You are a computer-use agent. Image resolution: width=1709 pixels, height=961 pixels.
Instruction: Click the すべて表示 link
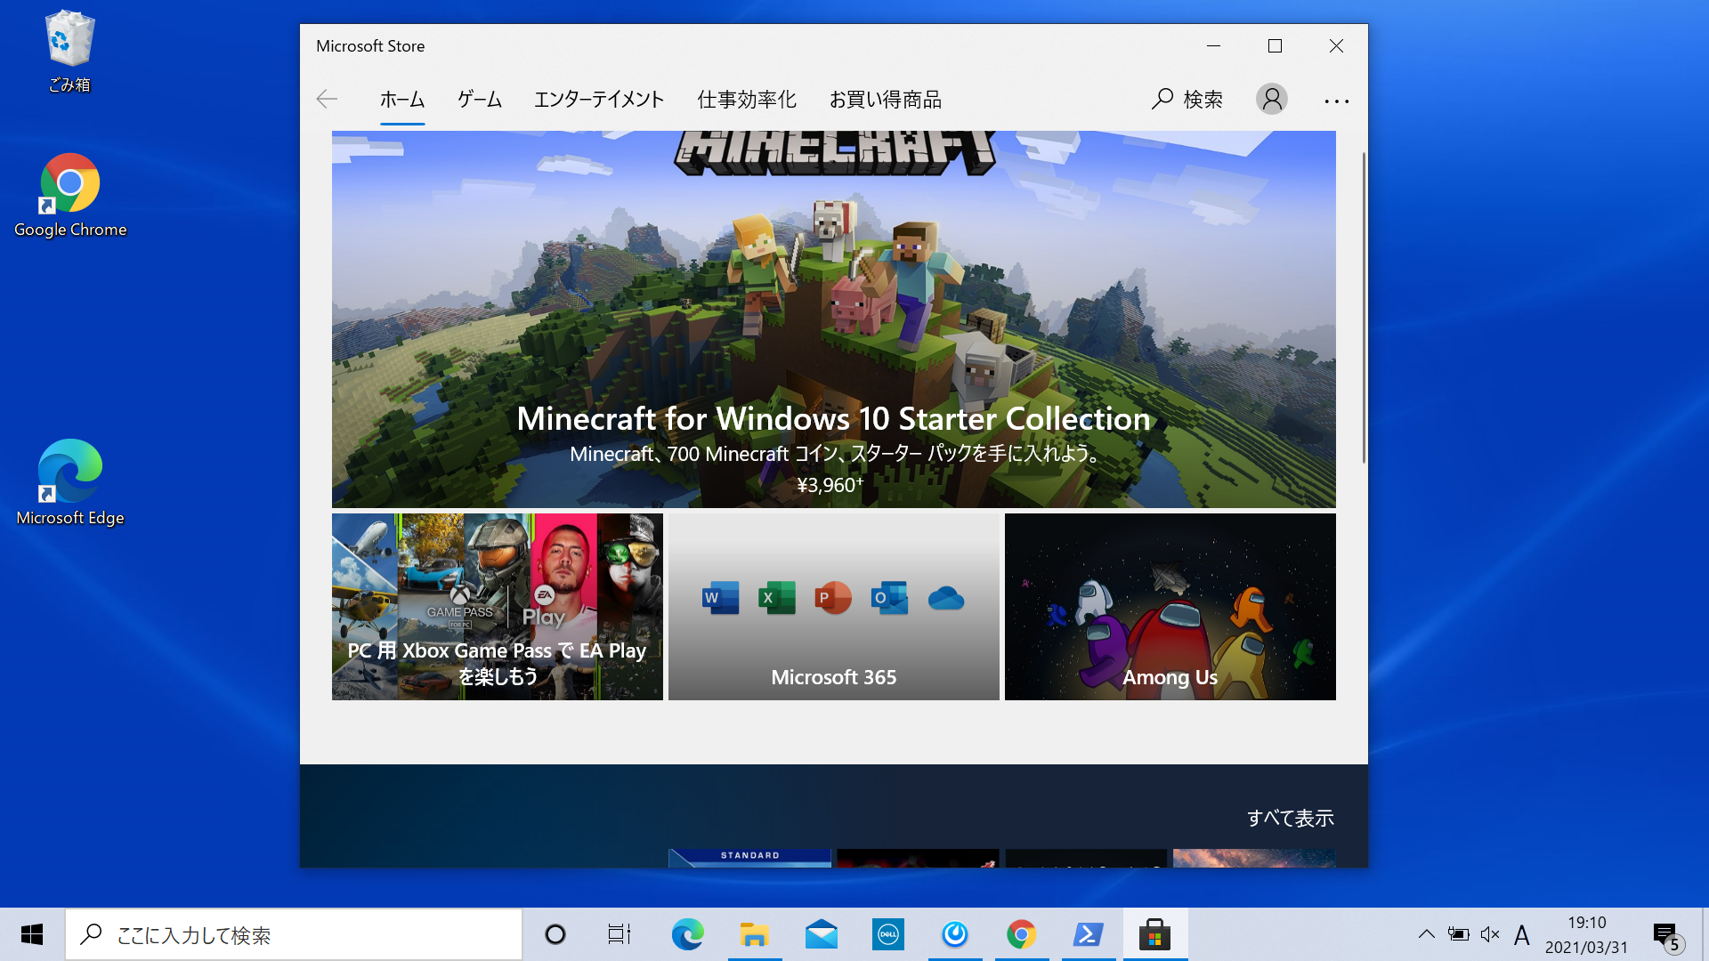(x=1290, y=818)
